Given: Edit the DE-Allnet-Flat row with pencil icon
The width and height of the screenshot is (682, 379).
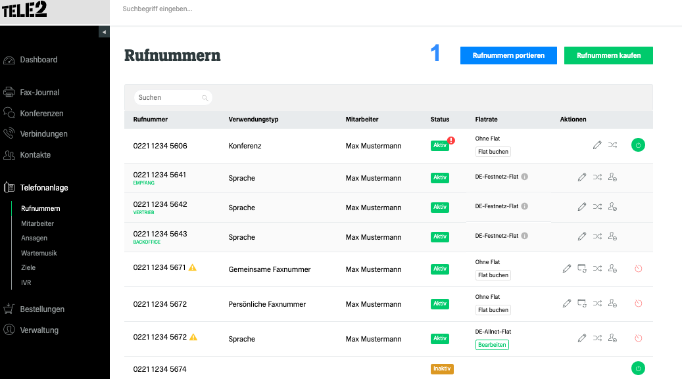Looking at the screenshot, I should 582,338.
